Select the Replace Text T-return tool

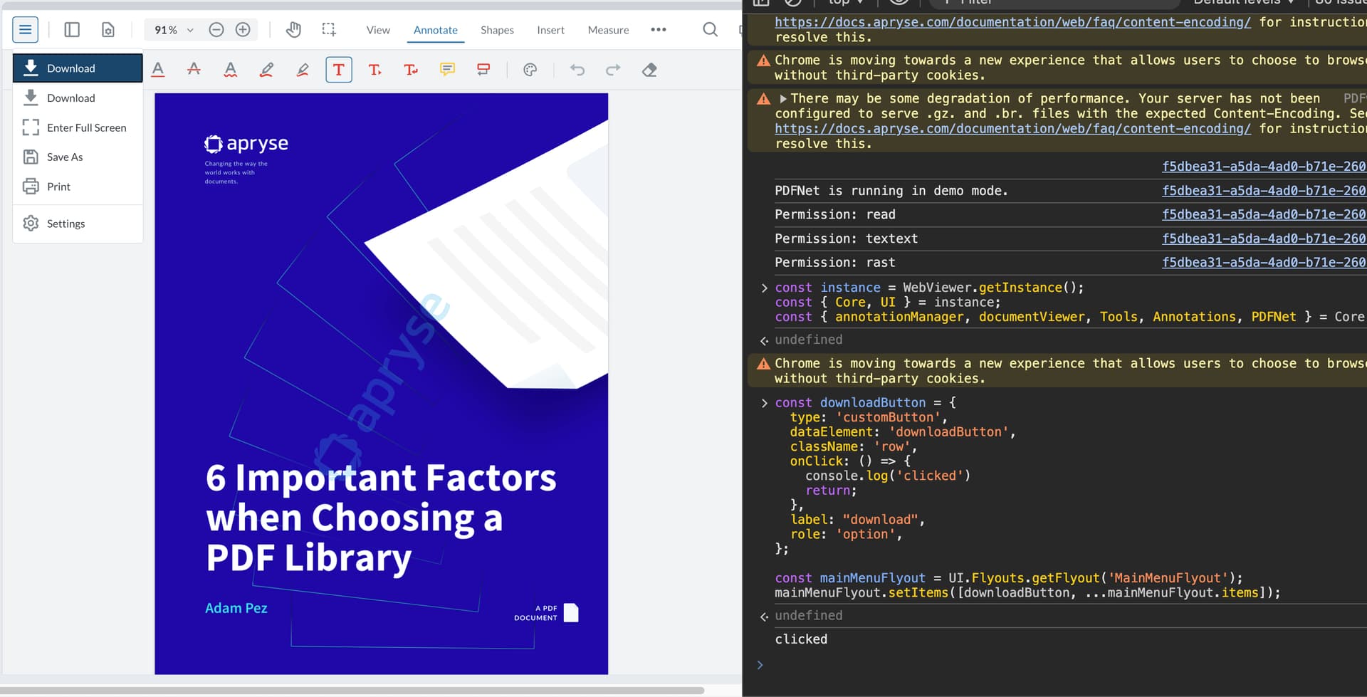pyautogui.click(x=411, y=70)
